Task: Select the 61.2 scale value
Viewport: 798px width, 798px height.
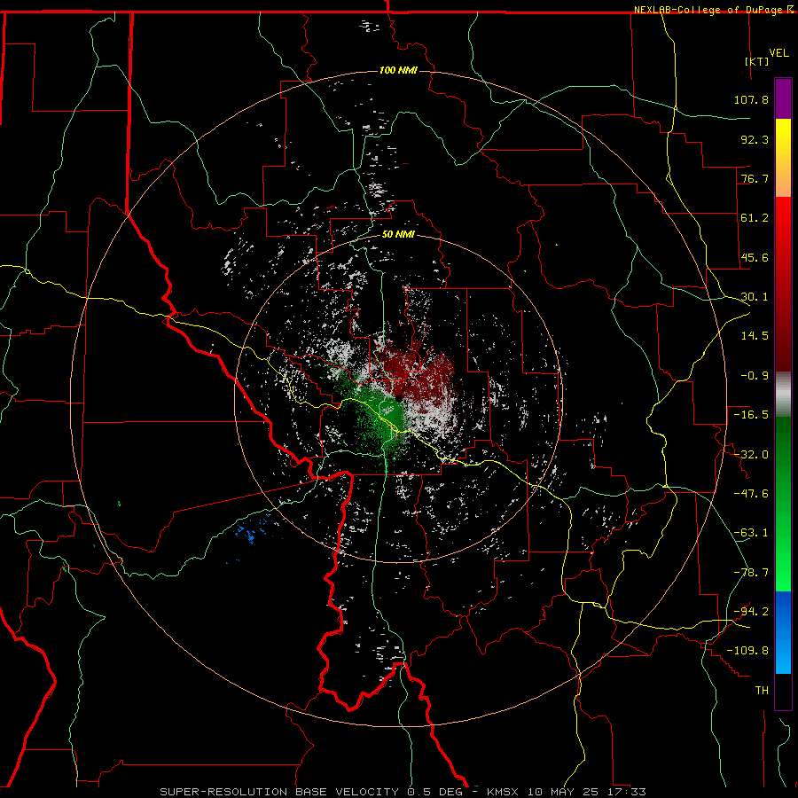Action: point(755,218)
